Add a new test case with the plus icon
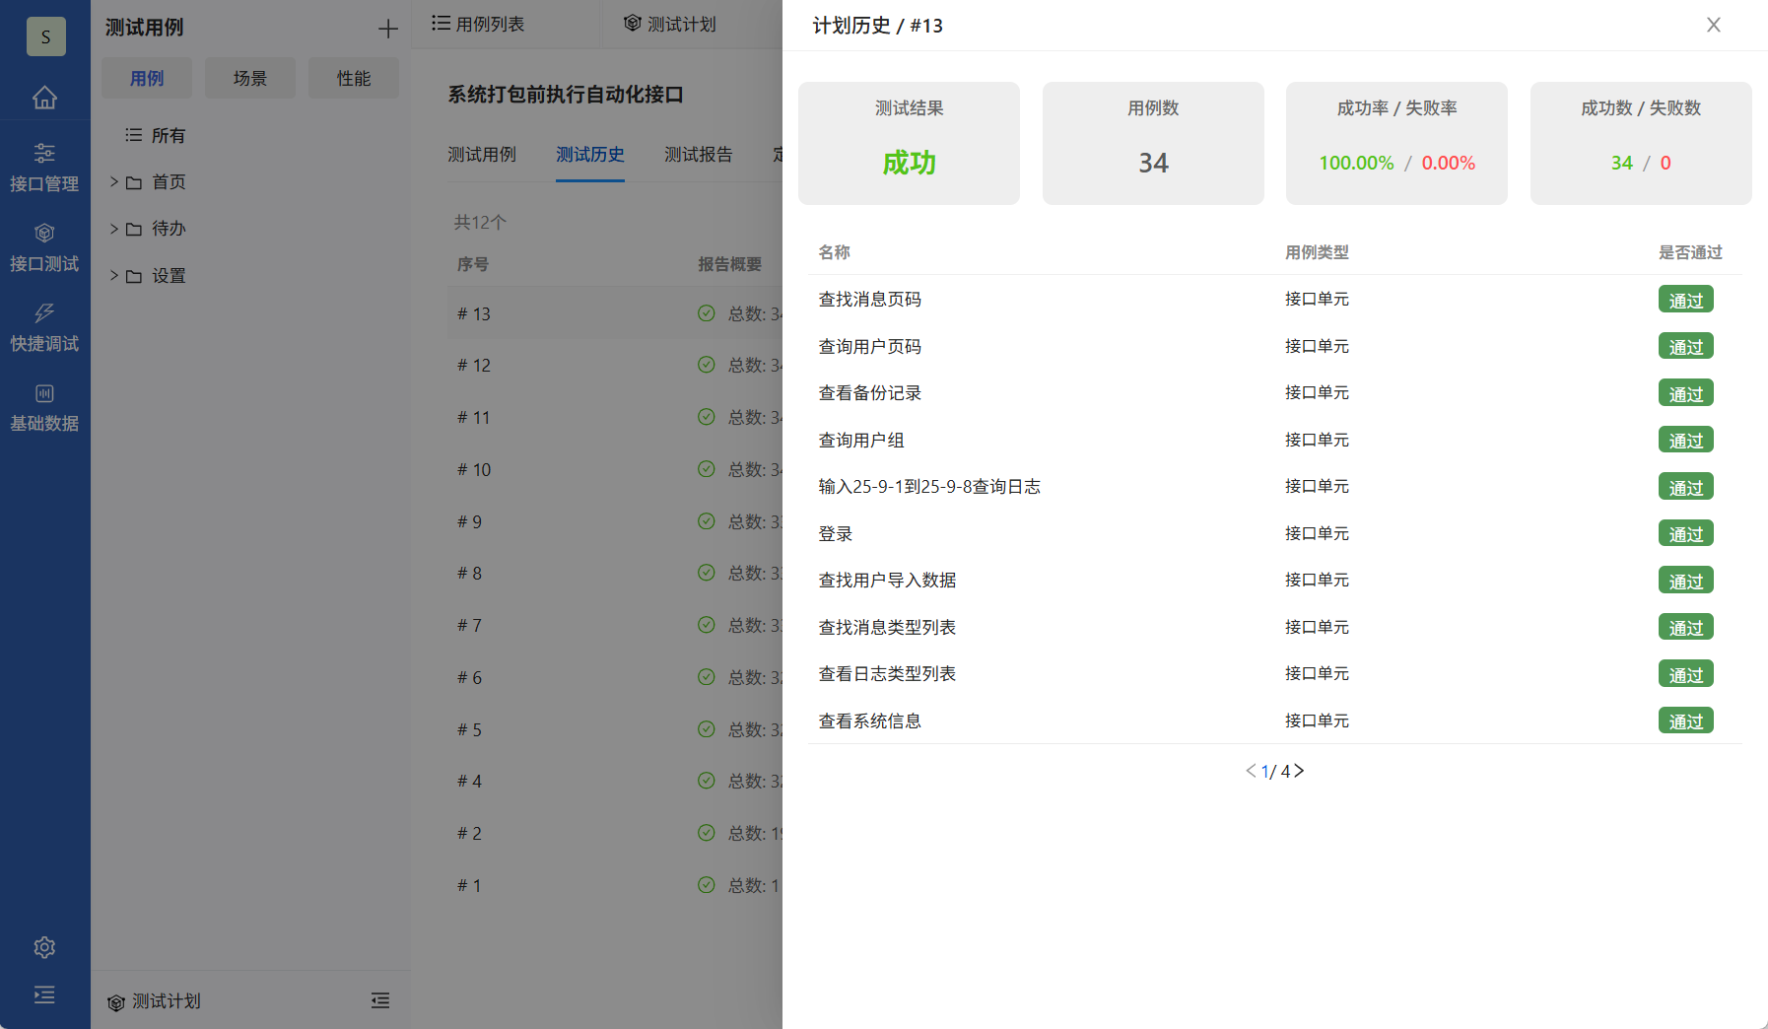This screenshot has width=1768, height=1029. pos(388,28)
